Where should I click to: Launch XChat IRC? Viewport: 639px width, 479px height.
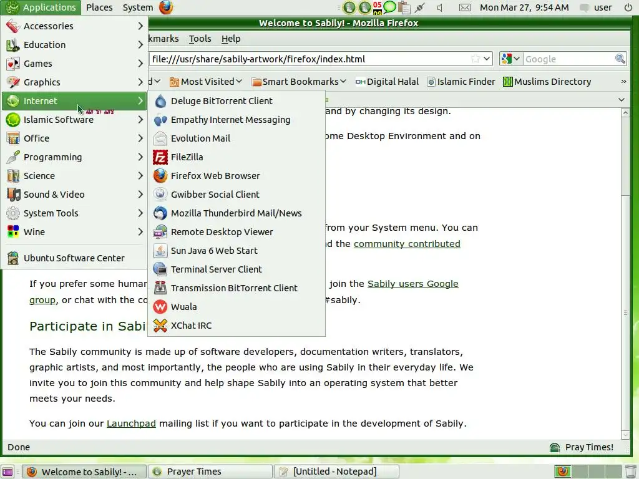237,326
